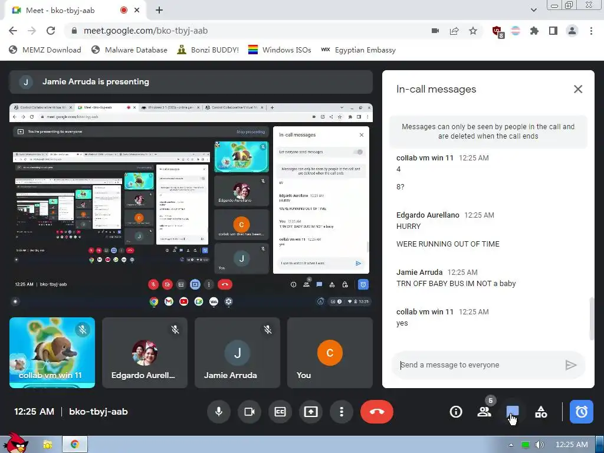This screenshot has height=453, width=604.
Task: Go back with the browser back arrow
Action: (x=13, y=31)
